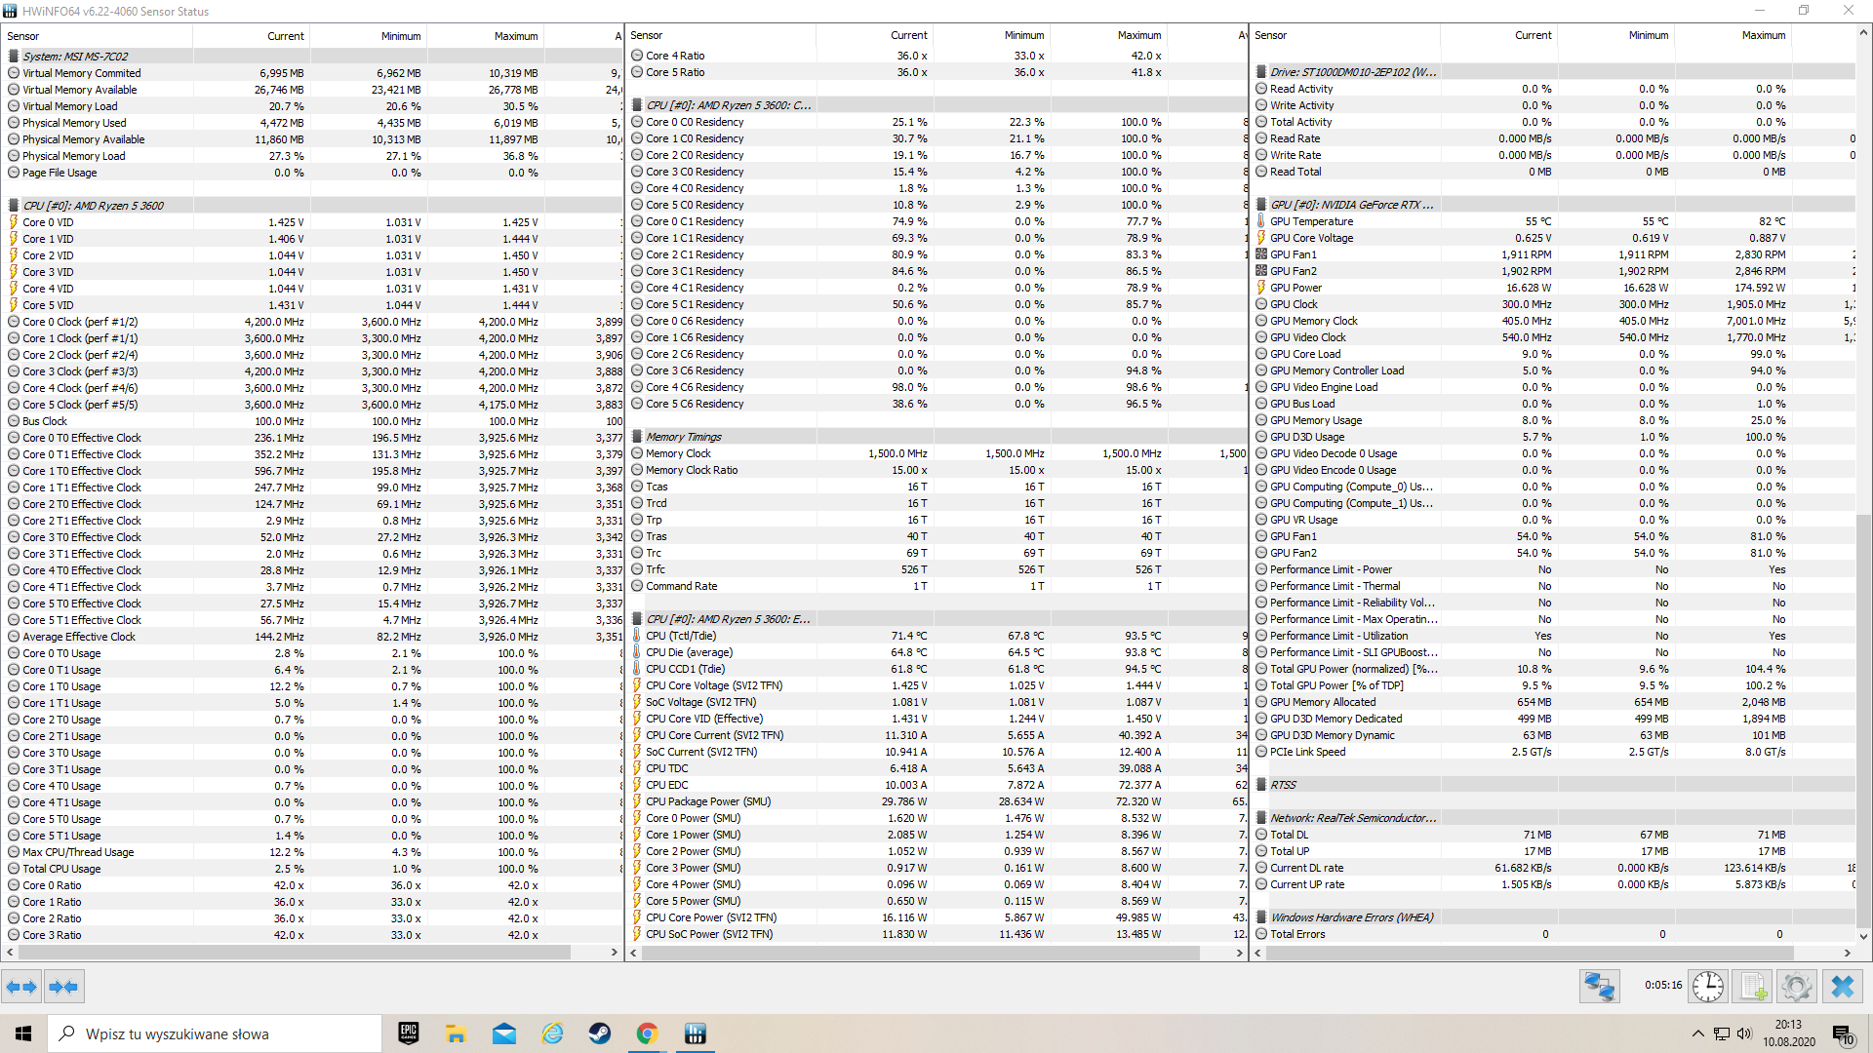The height and width of the screenshot is (1053, 1873).
Task: Select Command Rate row
Action: (x=936, y=586)
